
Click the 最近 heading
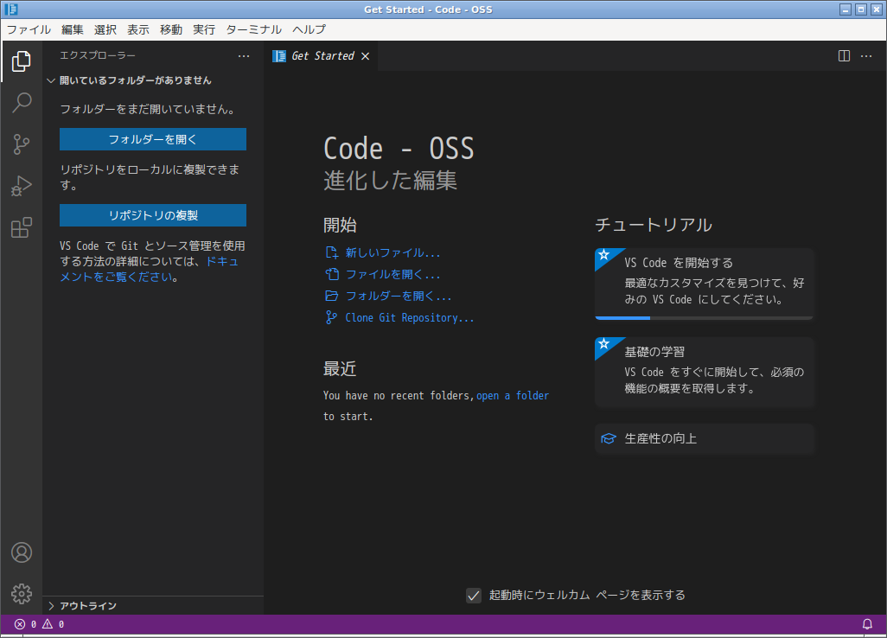[340, 369]
